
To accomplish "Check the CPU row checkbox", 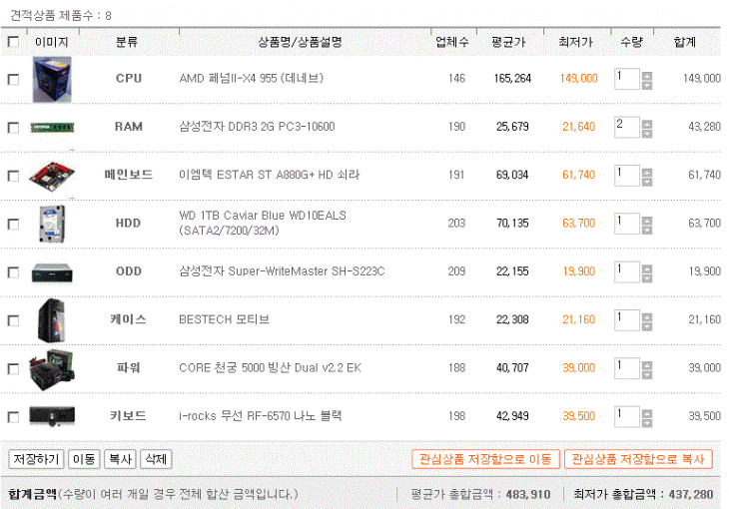I will pos(13,80).
